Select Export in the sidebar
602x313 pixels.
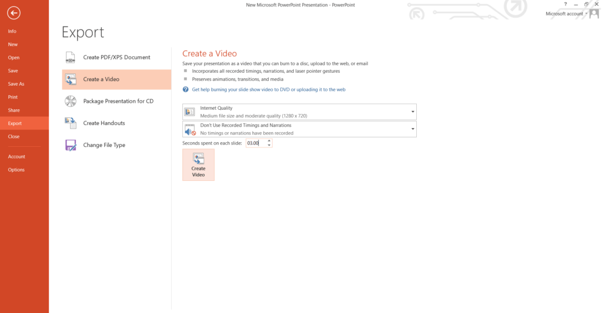coord(24,123)
